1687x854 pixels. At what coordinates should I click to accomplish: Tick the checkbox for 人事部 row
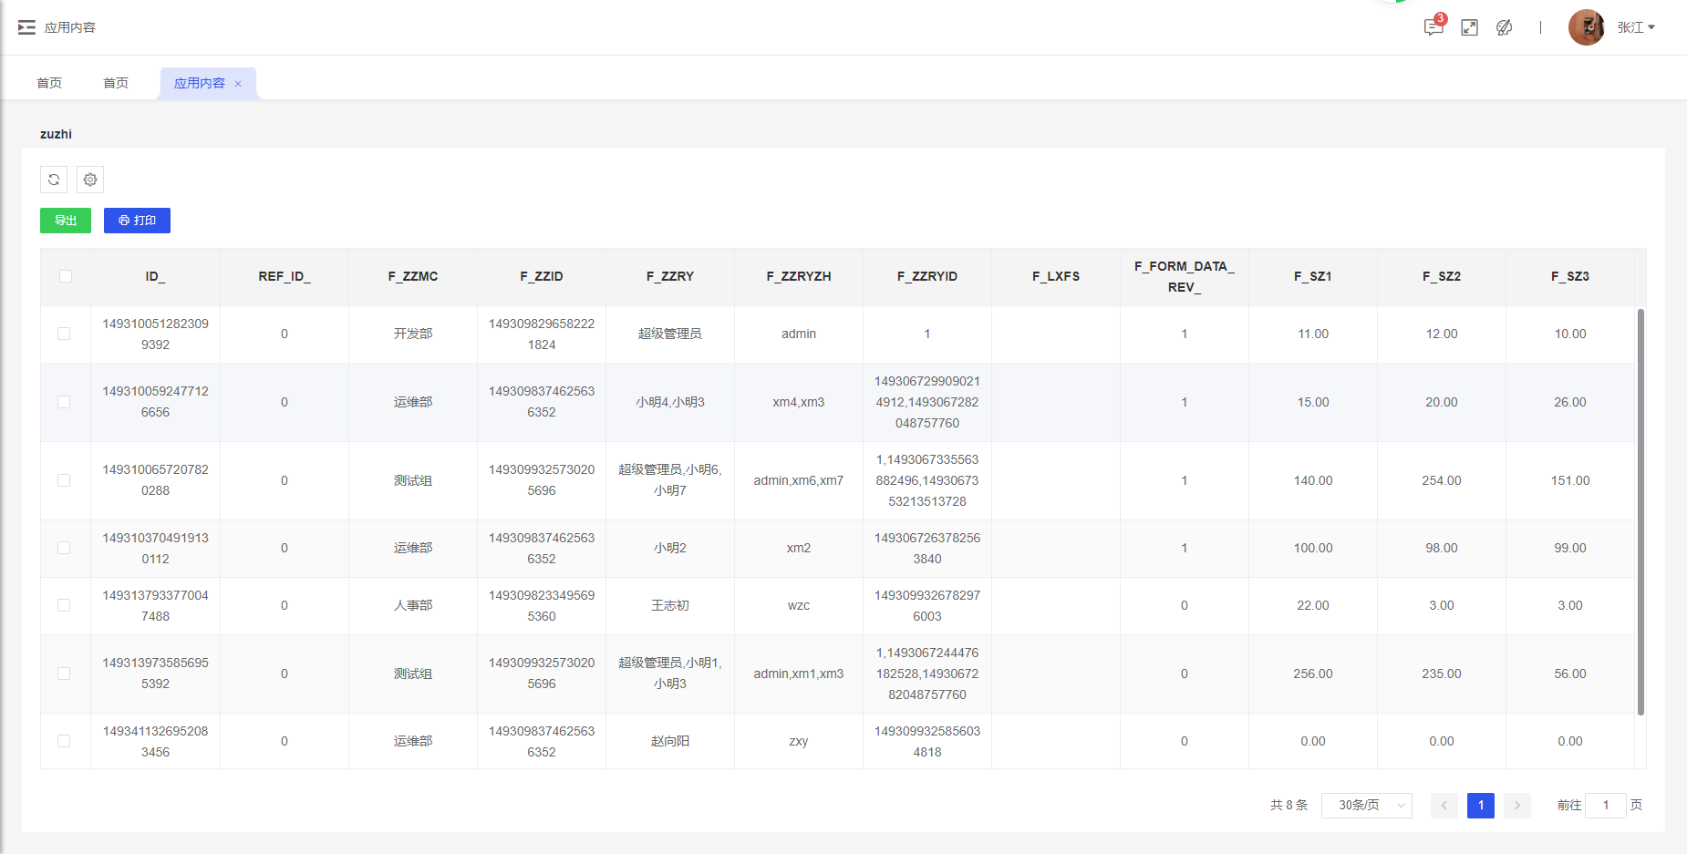tap(64, 605)
